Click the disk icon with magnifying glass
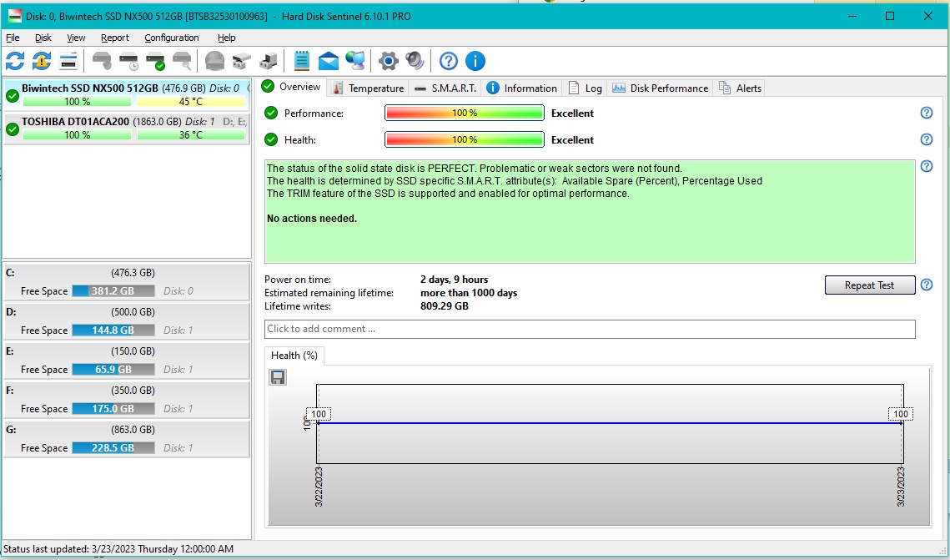The image size is (950, 560). tap(183, 61)
